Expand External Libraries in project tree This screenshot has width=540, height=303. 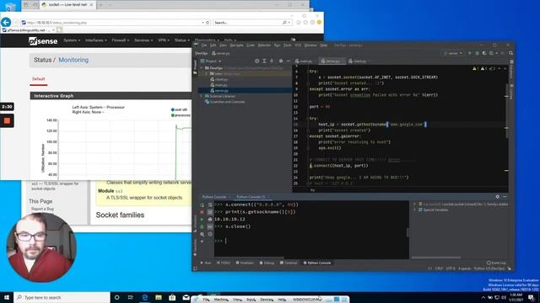point(202,96)
